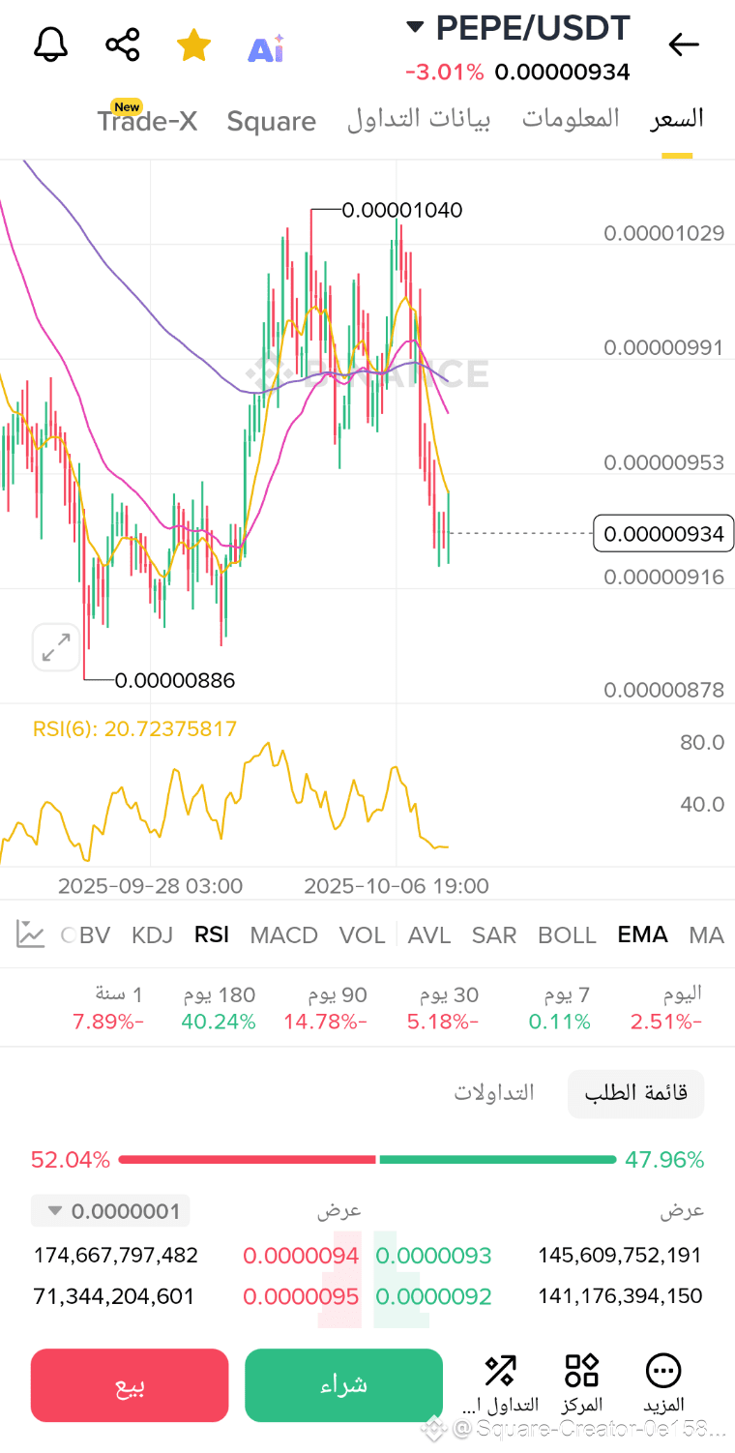Open المركز hub grid icon
735x1453 pixels.
tap(582, 1381)
